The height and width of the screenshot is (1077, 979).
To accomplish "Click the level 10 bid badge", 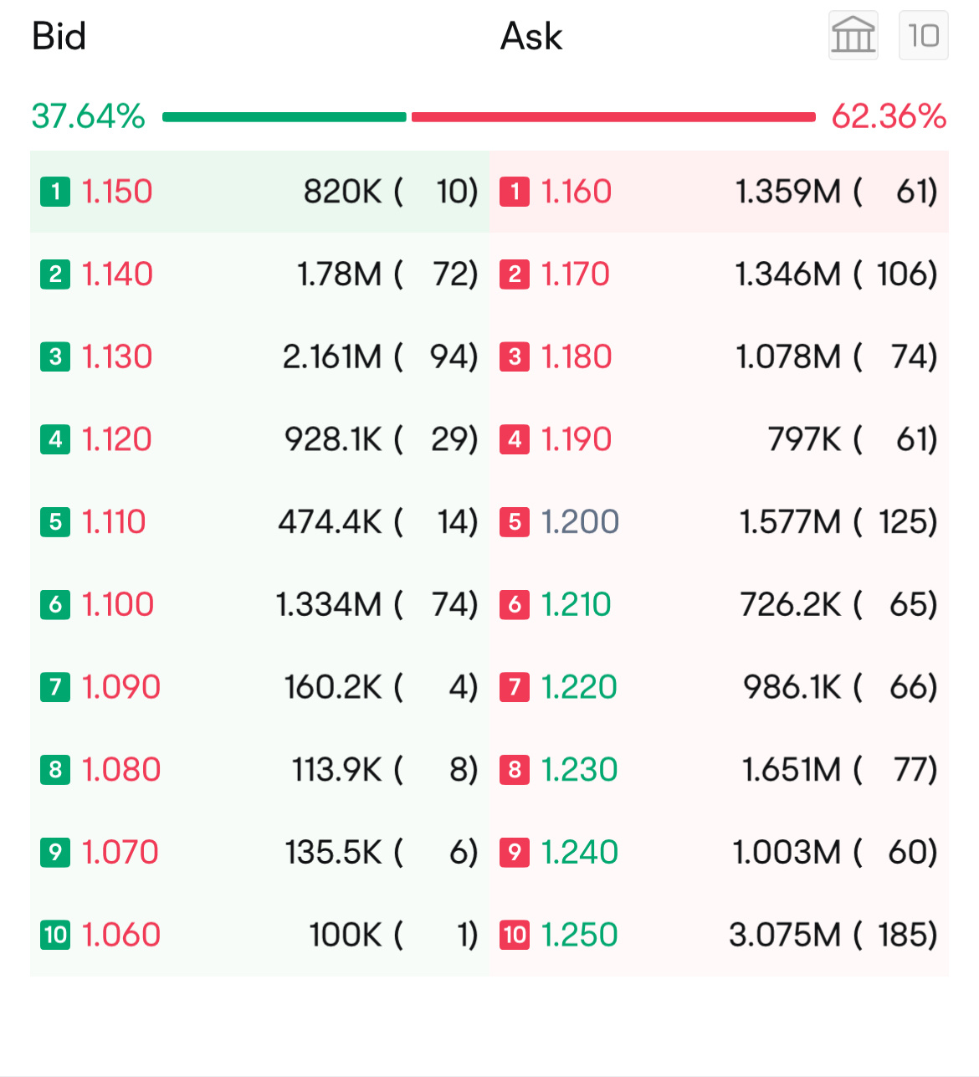I will (54, 935).
